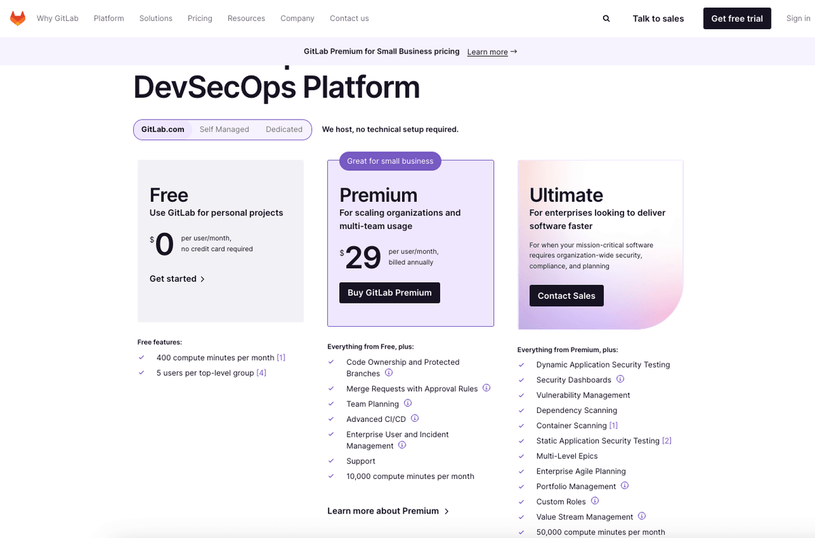This screenshot has width=815, height=538.
Task: Click info icon beside Value Stream Management
Action: tap(642, 516)
